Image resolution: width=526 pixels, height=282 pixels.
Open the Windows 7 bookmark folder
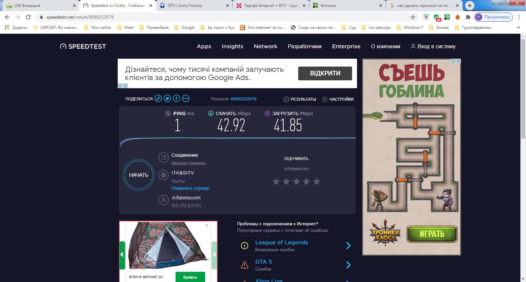point(410,28)
